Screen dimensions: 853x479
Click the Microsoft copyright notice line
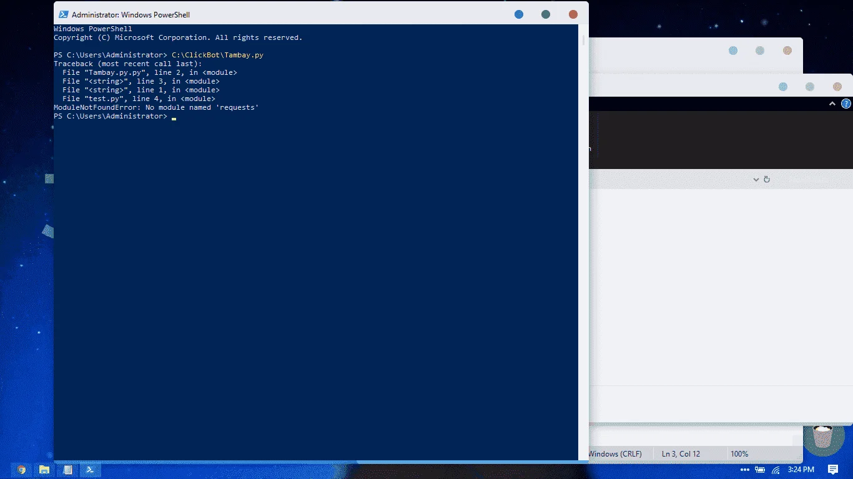[x=178, y=37]
